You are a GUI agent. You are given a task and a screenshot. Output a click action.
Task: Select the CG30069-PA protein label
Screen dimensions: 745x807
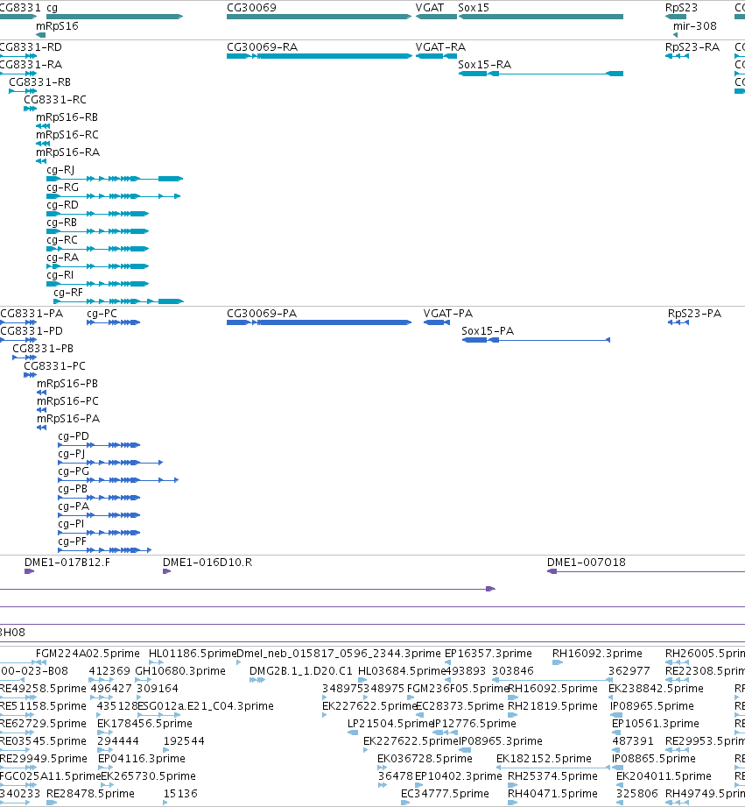point(261,313)
